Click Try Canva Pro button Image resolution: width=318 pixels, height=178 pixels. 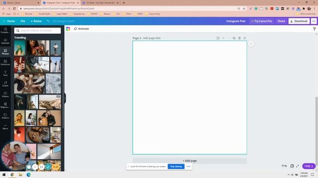(262, 21)
